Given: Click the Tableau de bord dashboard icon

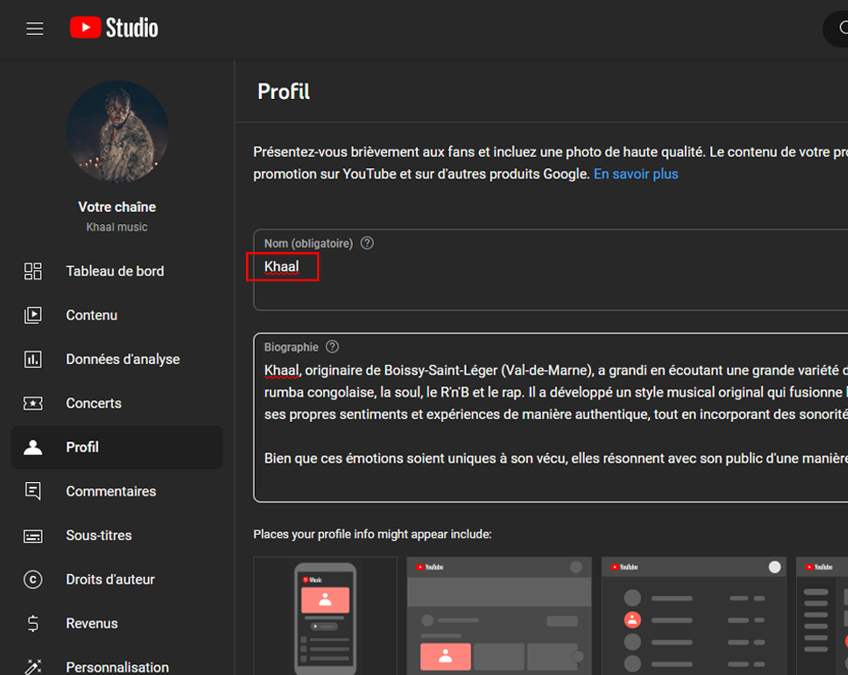Looking at the screenshot, I should [33, 271].
